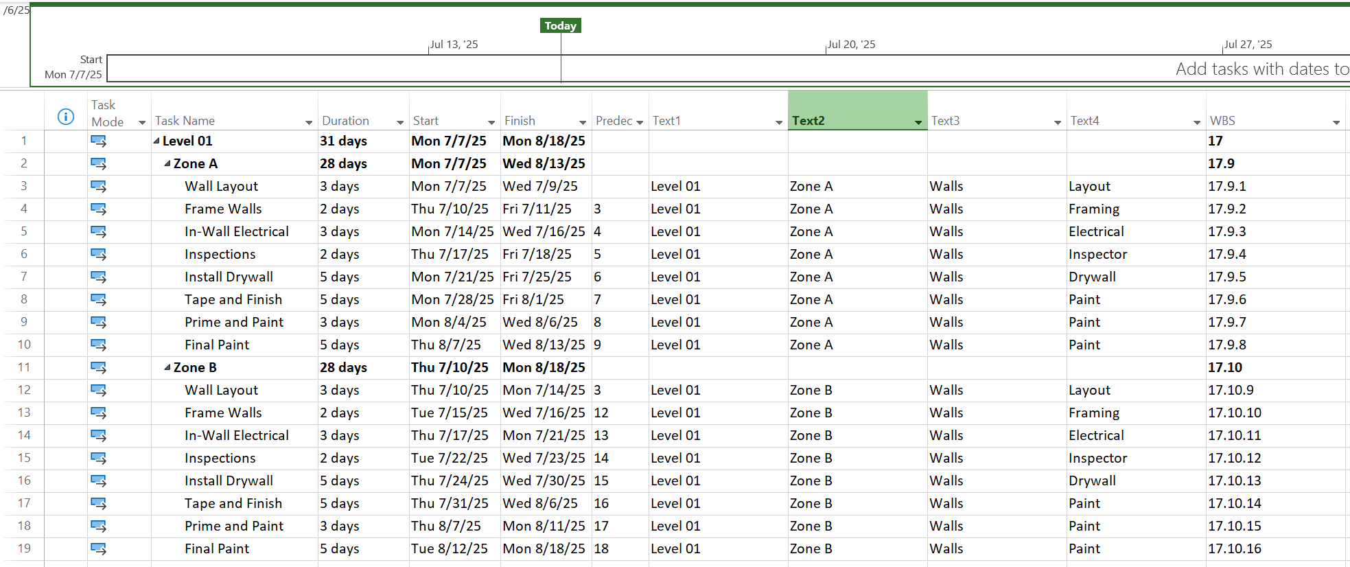
Task: Click Task Mode icon in row 4 Frame Walls
Action: [99, 209]
